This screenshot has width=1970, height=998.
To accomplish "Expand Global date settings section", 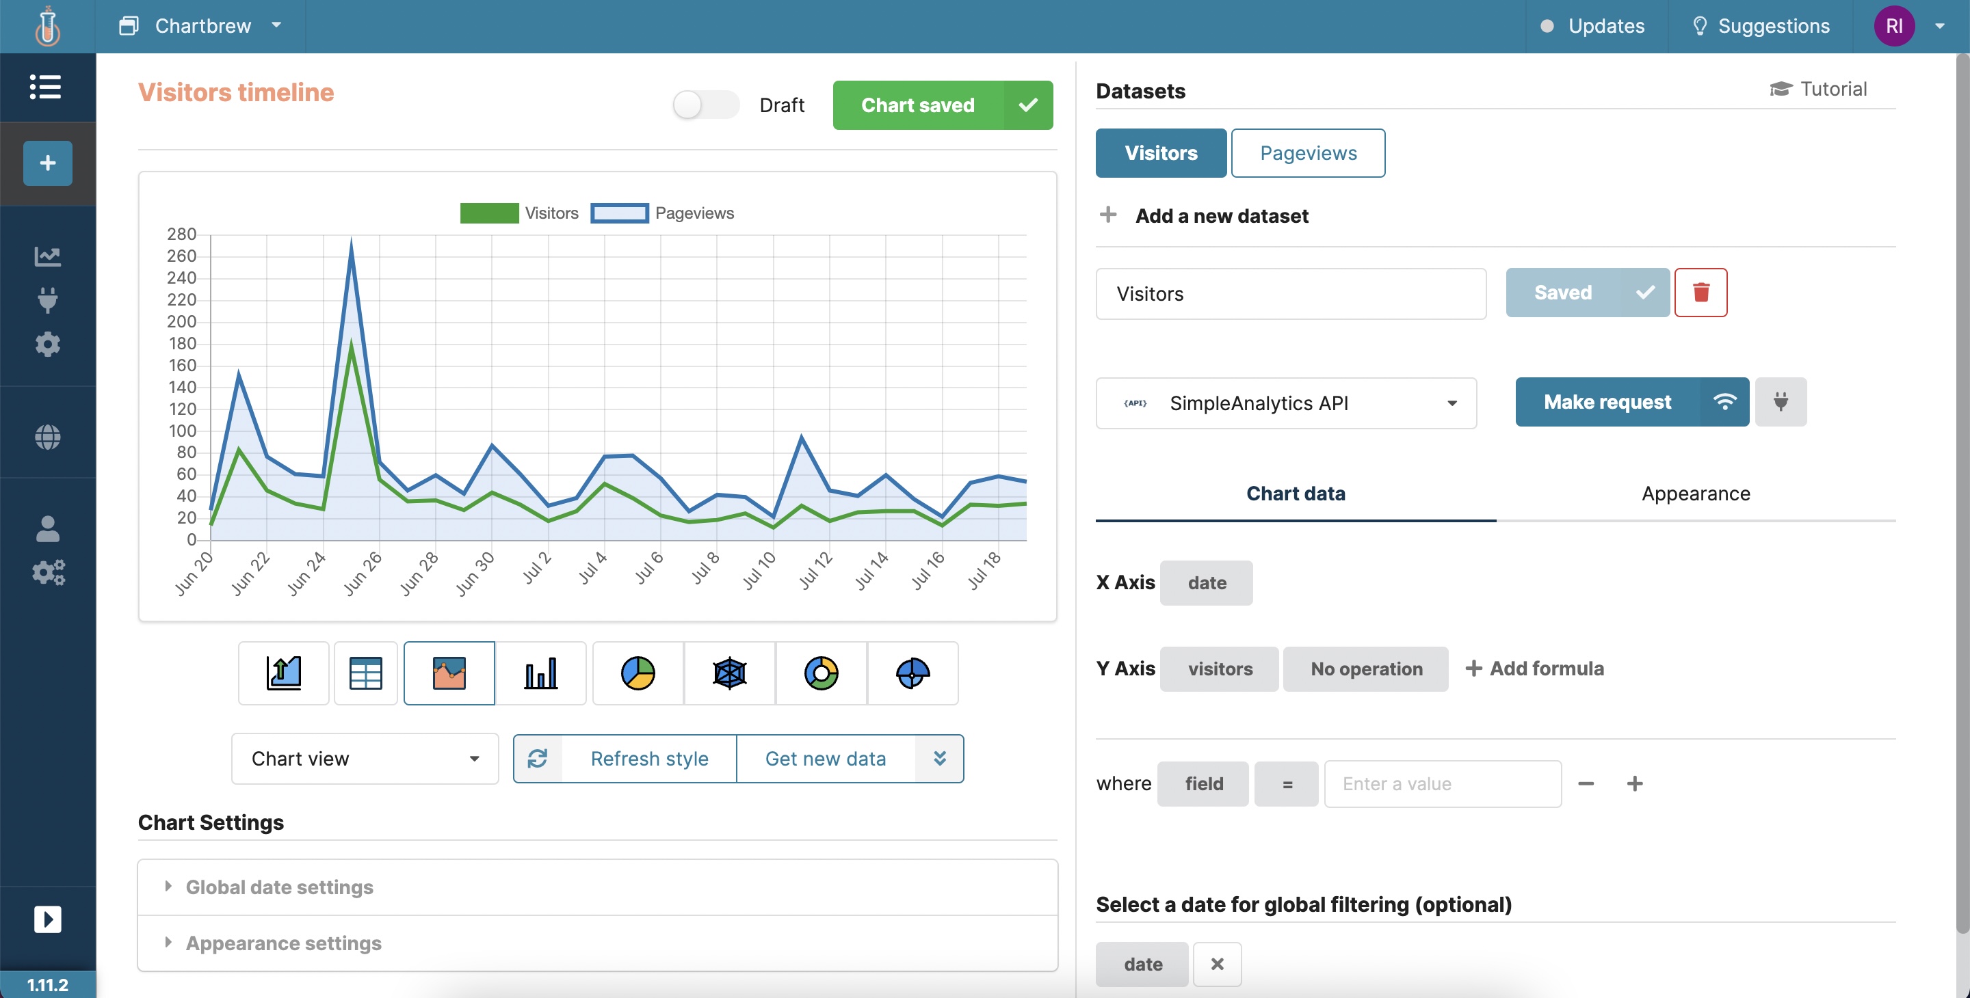I will pyautogui.click(x=279, y=887).
